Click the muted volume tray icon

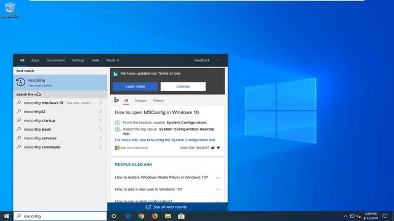(358, 216)
